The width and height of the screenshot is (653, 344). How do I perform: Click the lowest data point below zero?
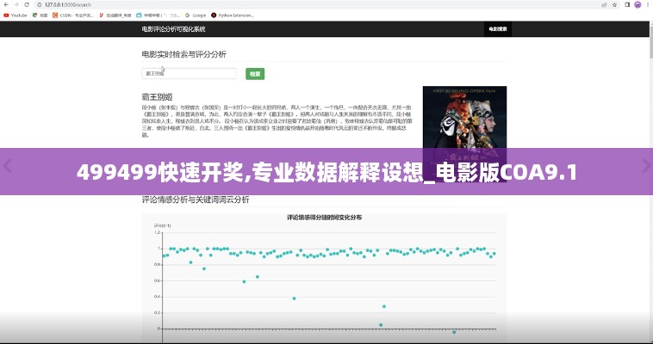(x=454, y=332)
